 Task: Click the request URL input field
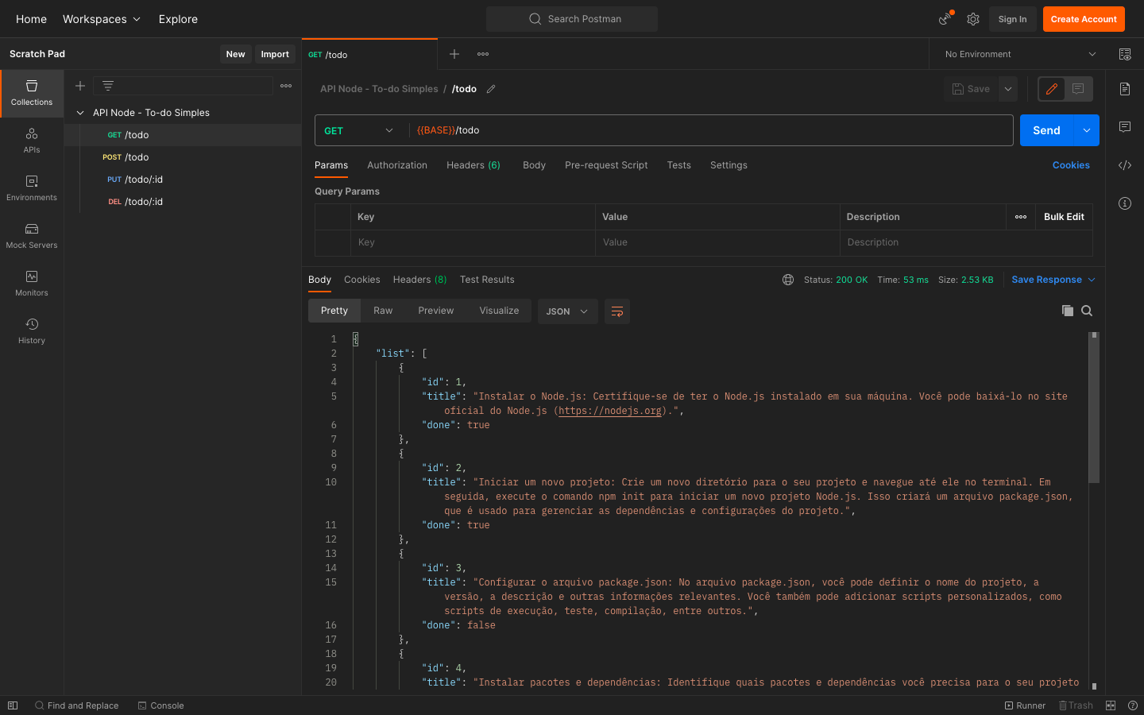(x=711, y=130)
